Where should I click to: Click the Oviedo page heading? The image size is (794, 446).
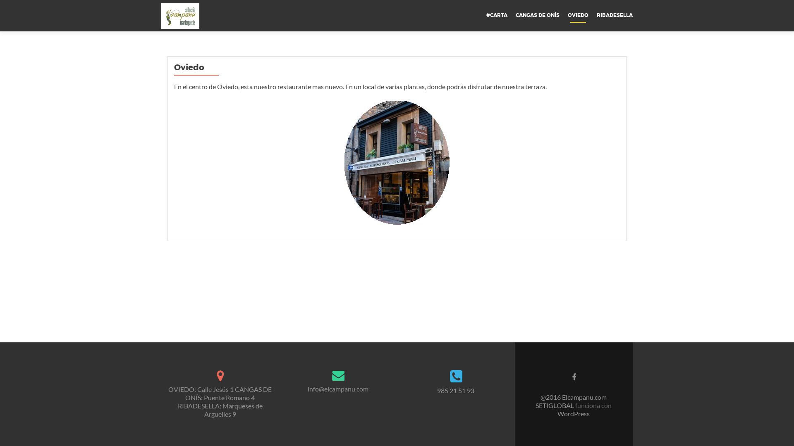189,67
